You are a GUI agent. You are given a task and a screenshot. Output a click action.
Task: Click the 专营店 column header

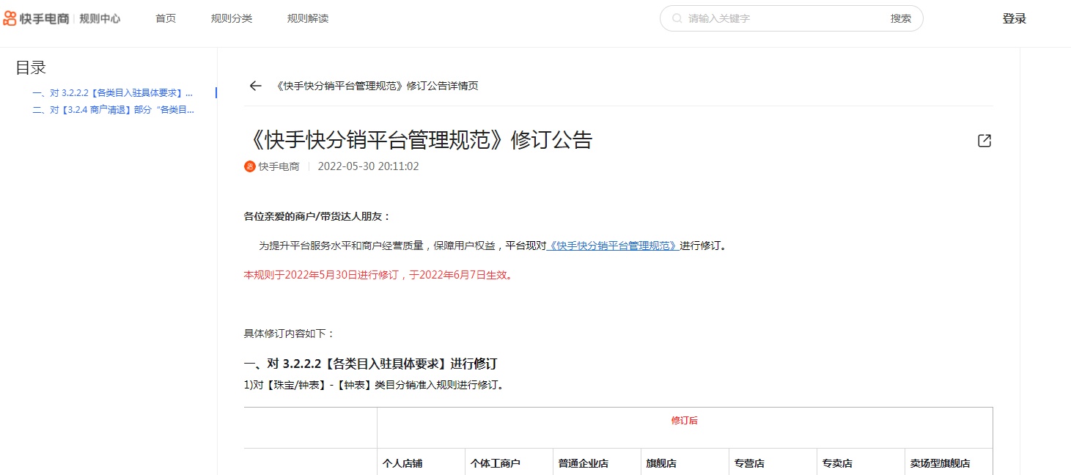click(x=749, y=463)
